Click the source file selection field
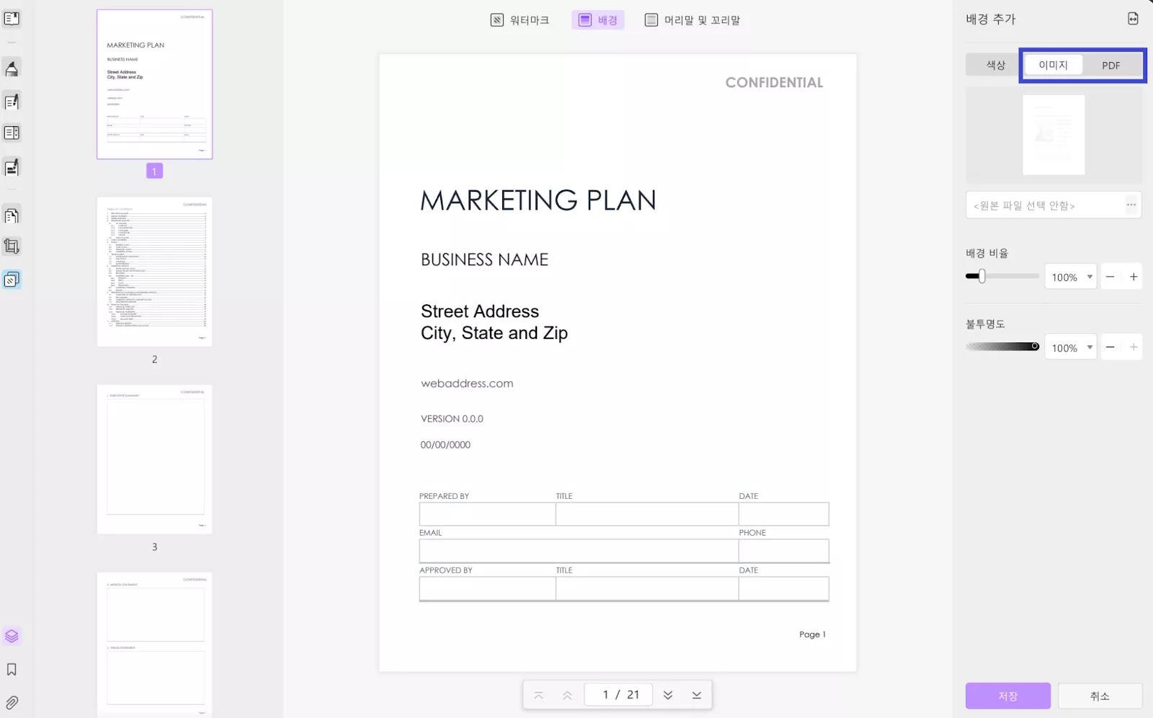The width and height of the screenshot is (1153, 718). (x=1053, y=205)
